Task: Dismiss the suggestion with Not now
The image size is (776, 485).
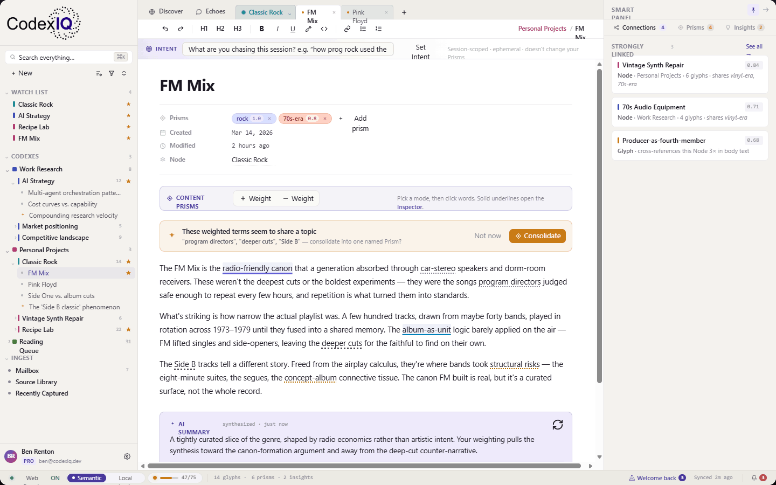Action: click(488, 236)
